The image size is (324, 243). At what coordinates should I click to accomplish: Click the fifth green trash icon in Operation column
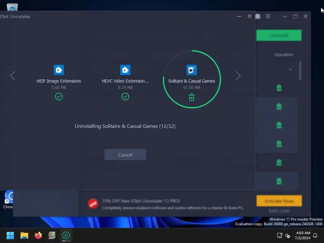(279, 163)
